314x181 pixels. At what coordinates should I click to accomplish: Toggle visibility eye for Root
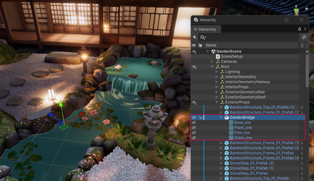pyautogui.click(x=194, y=67)
